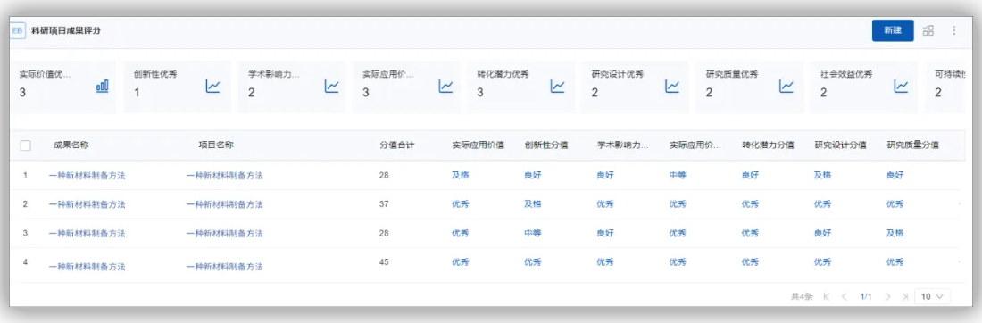
Task: Select the 创新性优秀 summary card
Action: [x=178, y=87]
